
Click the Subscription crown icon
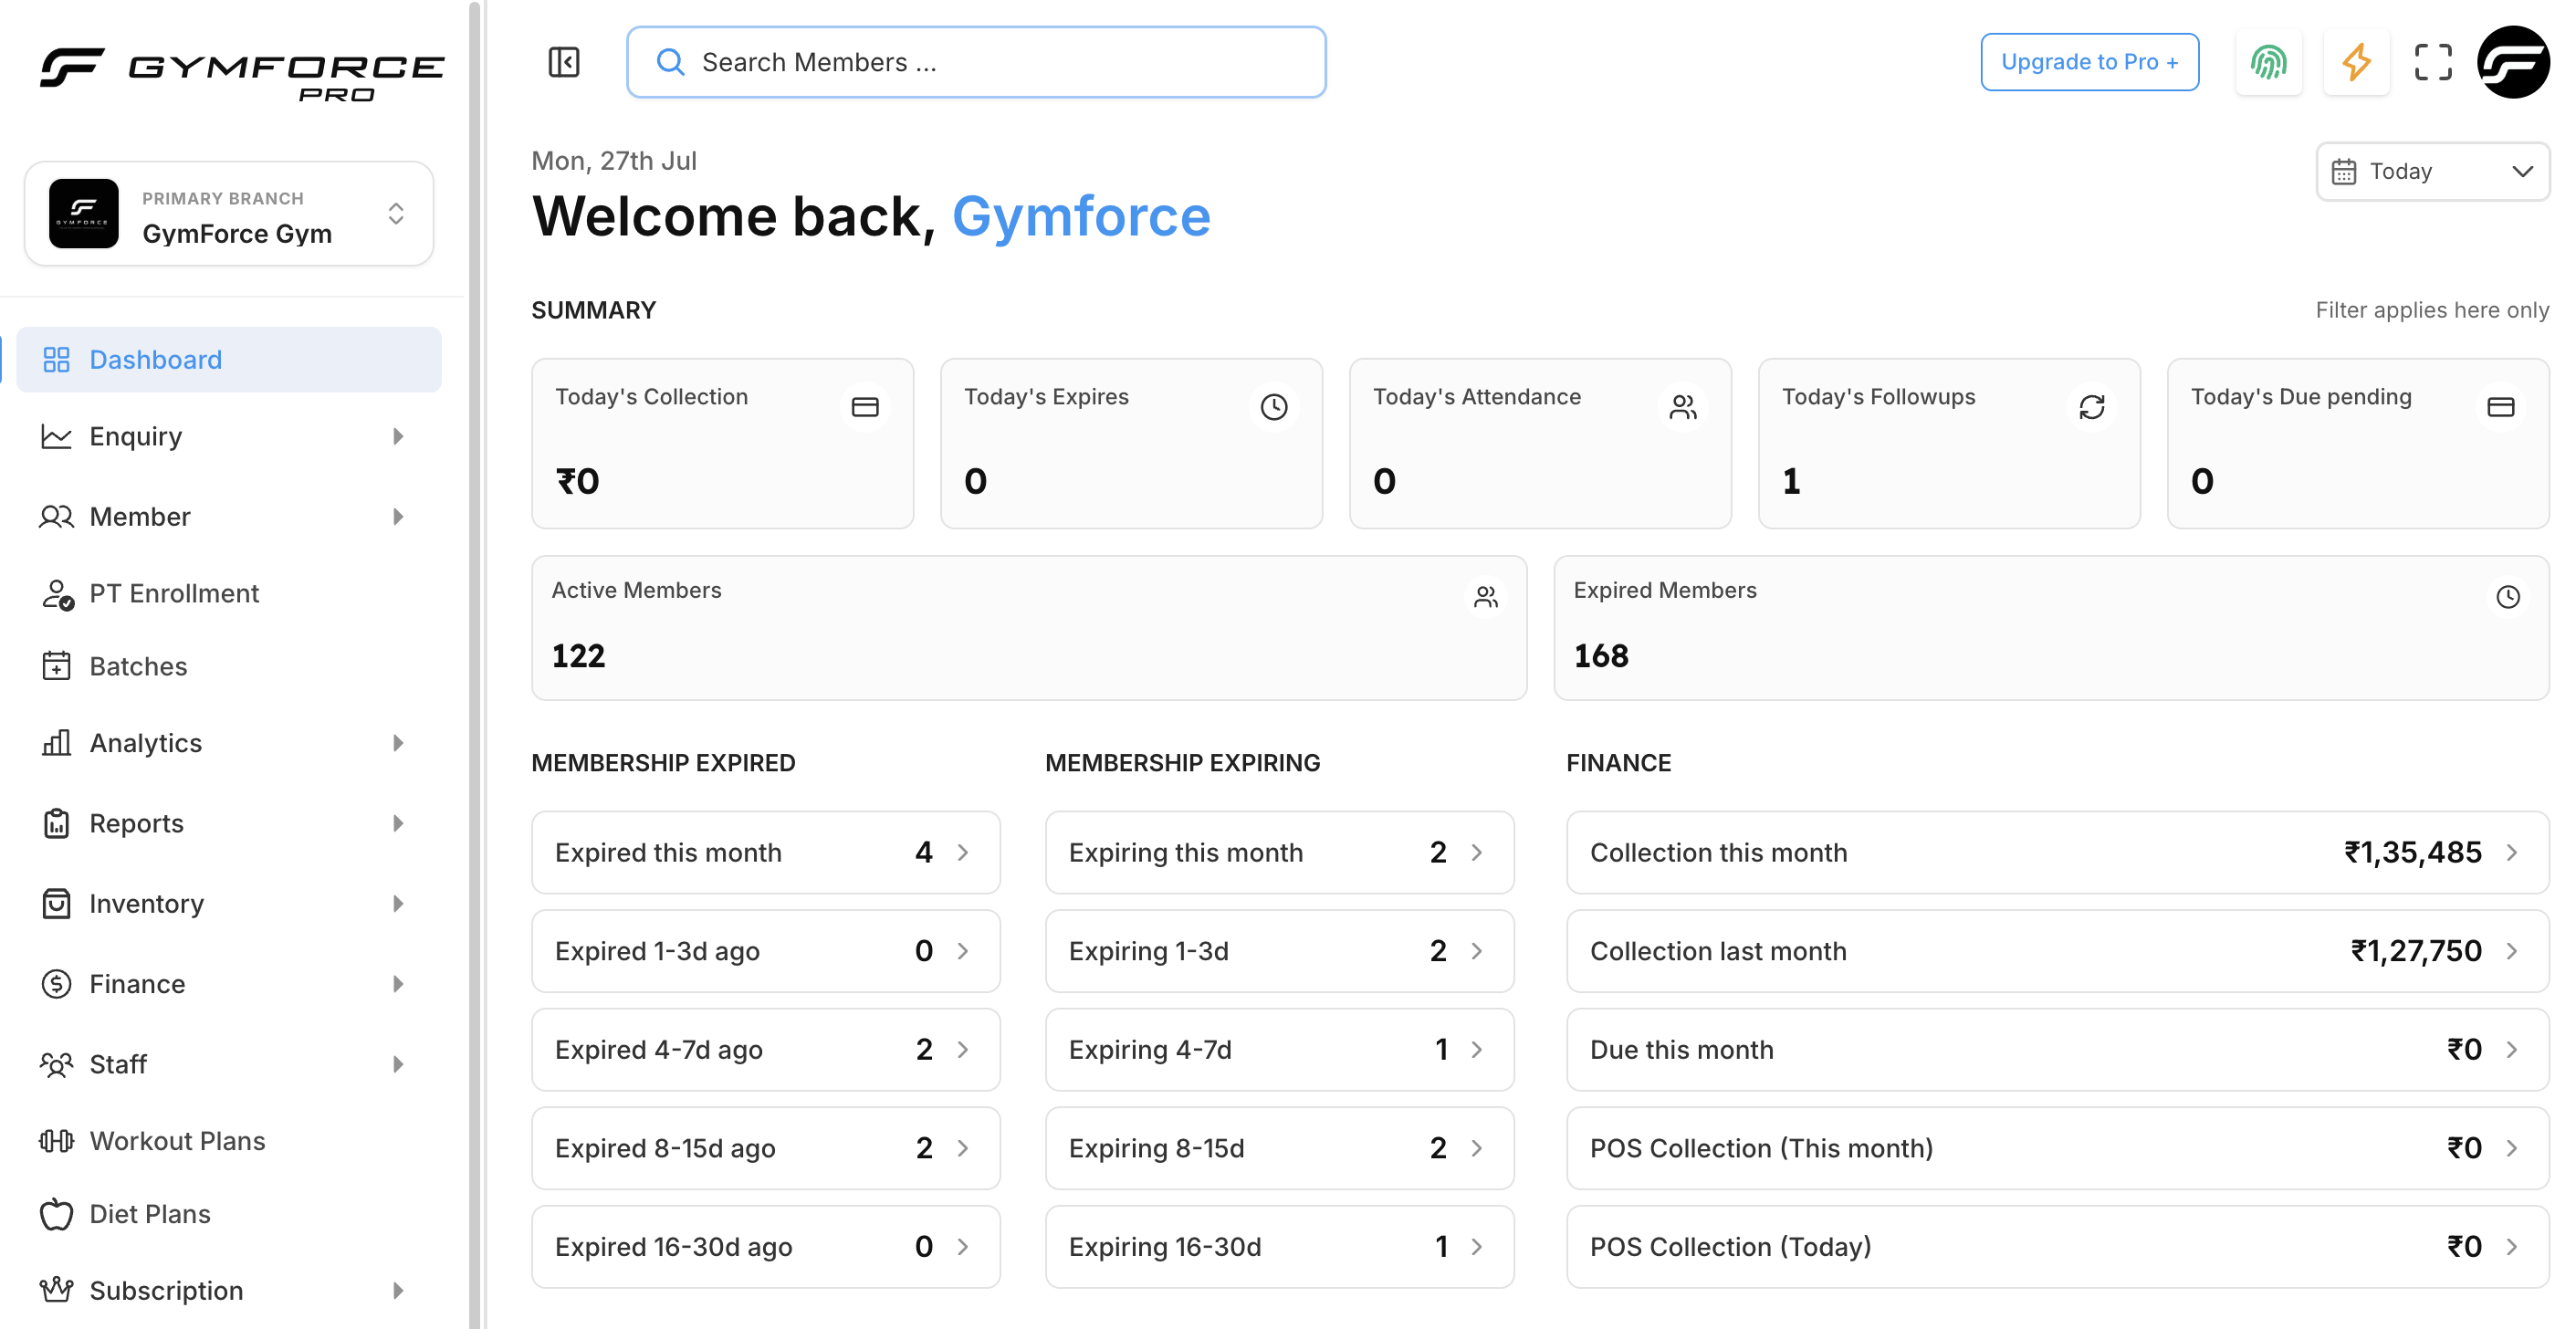56,1290
